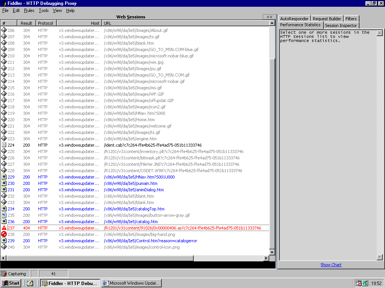Click the image icon on session 235
Viewport: 385px width, 288px height.
[4, 215]
